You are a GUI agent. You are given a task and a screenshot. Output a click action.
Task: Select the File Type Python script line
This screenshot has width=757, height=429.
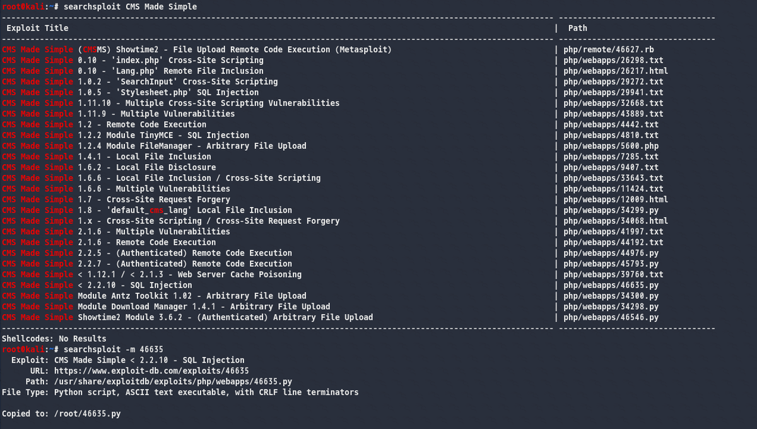(180, 392)
